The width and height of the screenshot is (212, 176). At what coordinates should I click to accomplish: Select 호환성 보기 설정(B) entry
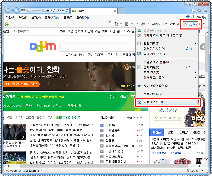pyautogui.click(x=167, y=62)
